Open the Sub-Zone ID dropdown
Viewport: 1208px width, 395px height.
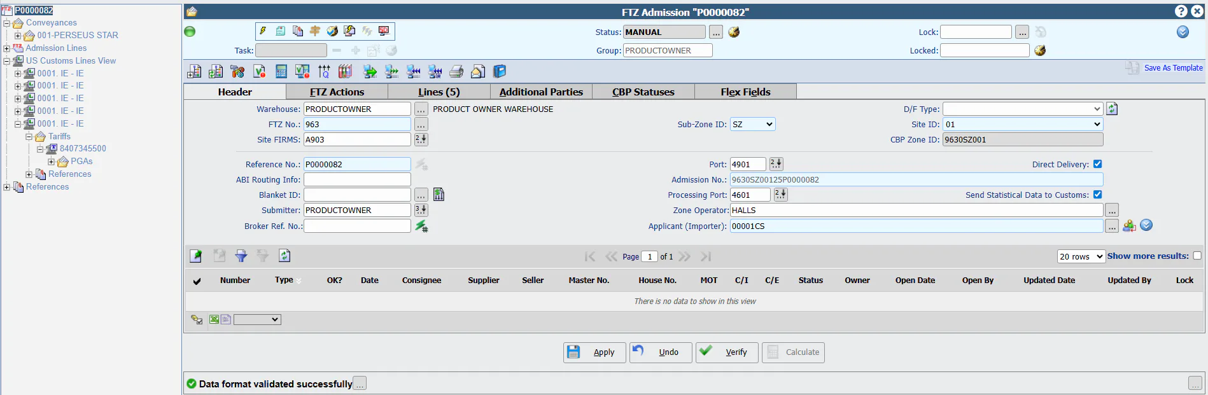coord(752,124)
